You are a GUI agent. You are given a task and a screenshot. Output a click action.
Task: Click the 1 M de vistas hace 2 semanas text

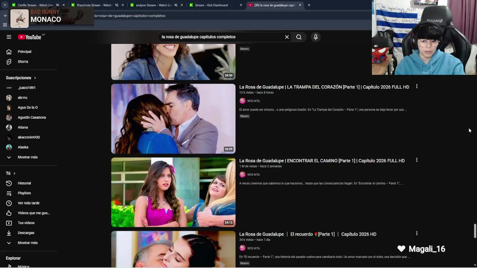point(260,166)
